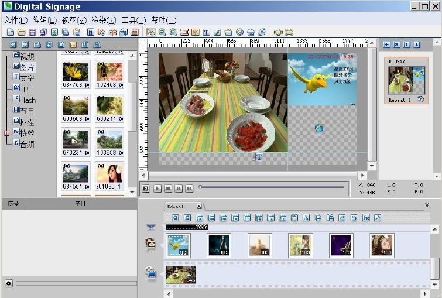
Task: Select the cut scissors icon in top toolbar
Action: point(54,32)
